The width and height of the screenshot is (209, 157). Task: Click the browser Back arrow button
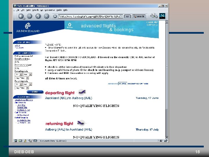pyautogui.click(x=21, y=16)
